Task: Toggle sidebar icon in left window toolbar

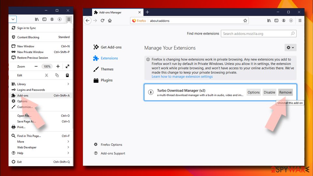Action: pos(44,19)
